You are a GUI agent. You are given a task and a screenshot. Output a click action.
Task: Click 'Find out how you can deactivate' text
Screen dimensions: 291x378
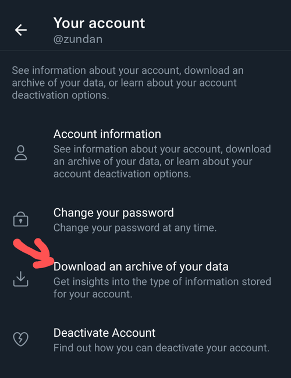tap(127, 348)
